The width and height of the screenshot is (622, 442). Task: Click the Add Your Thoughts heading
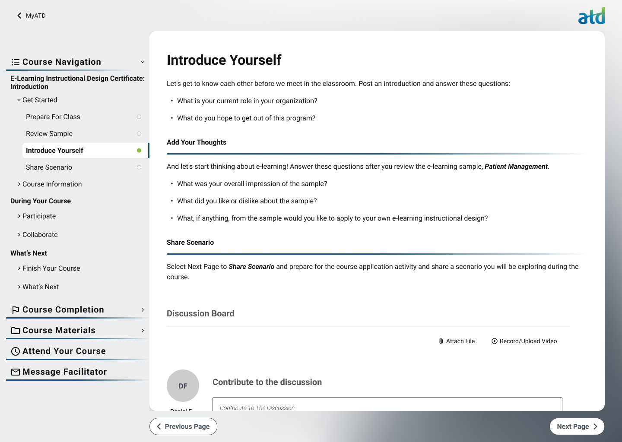[x=197, y=142]
